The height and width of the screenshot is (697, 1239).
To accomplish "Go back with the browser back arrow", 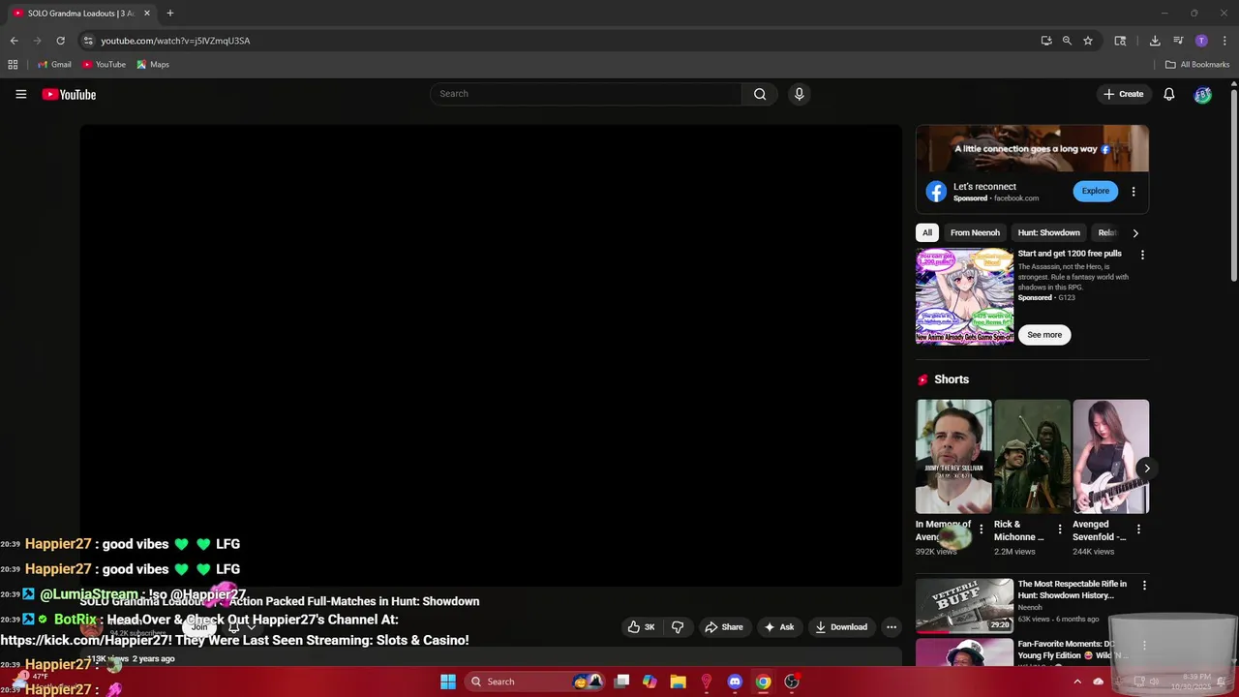I will click(x=14, y=41).
